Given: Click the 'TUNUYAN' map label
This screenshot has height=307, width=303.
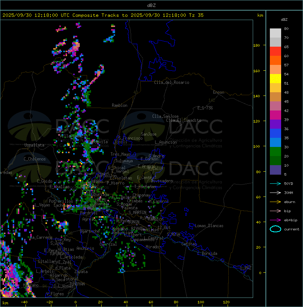Looking at the screenshot, I should [x=77, y=284].
